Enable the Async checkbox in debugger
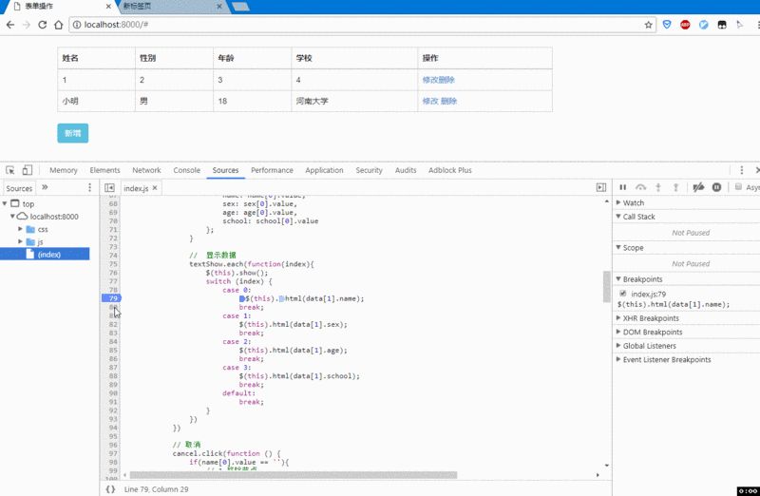760x496 pixels. point(738,187)
